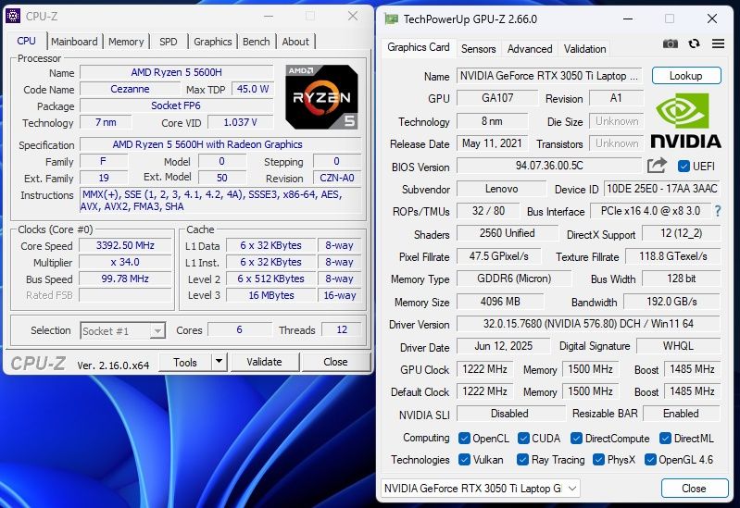Click the Shaders value 2560 Unified
Screen dimensions: 740x508
point(507,233)
